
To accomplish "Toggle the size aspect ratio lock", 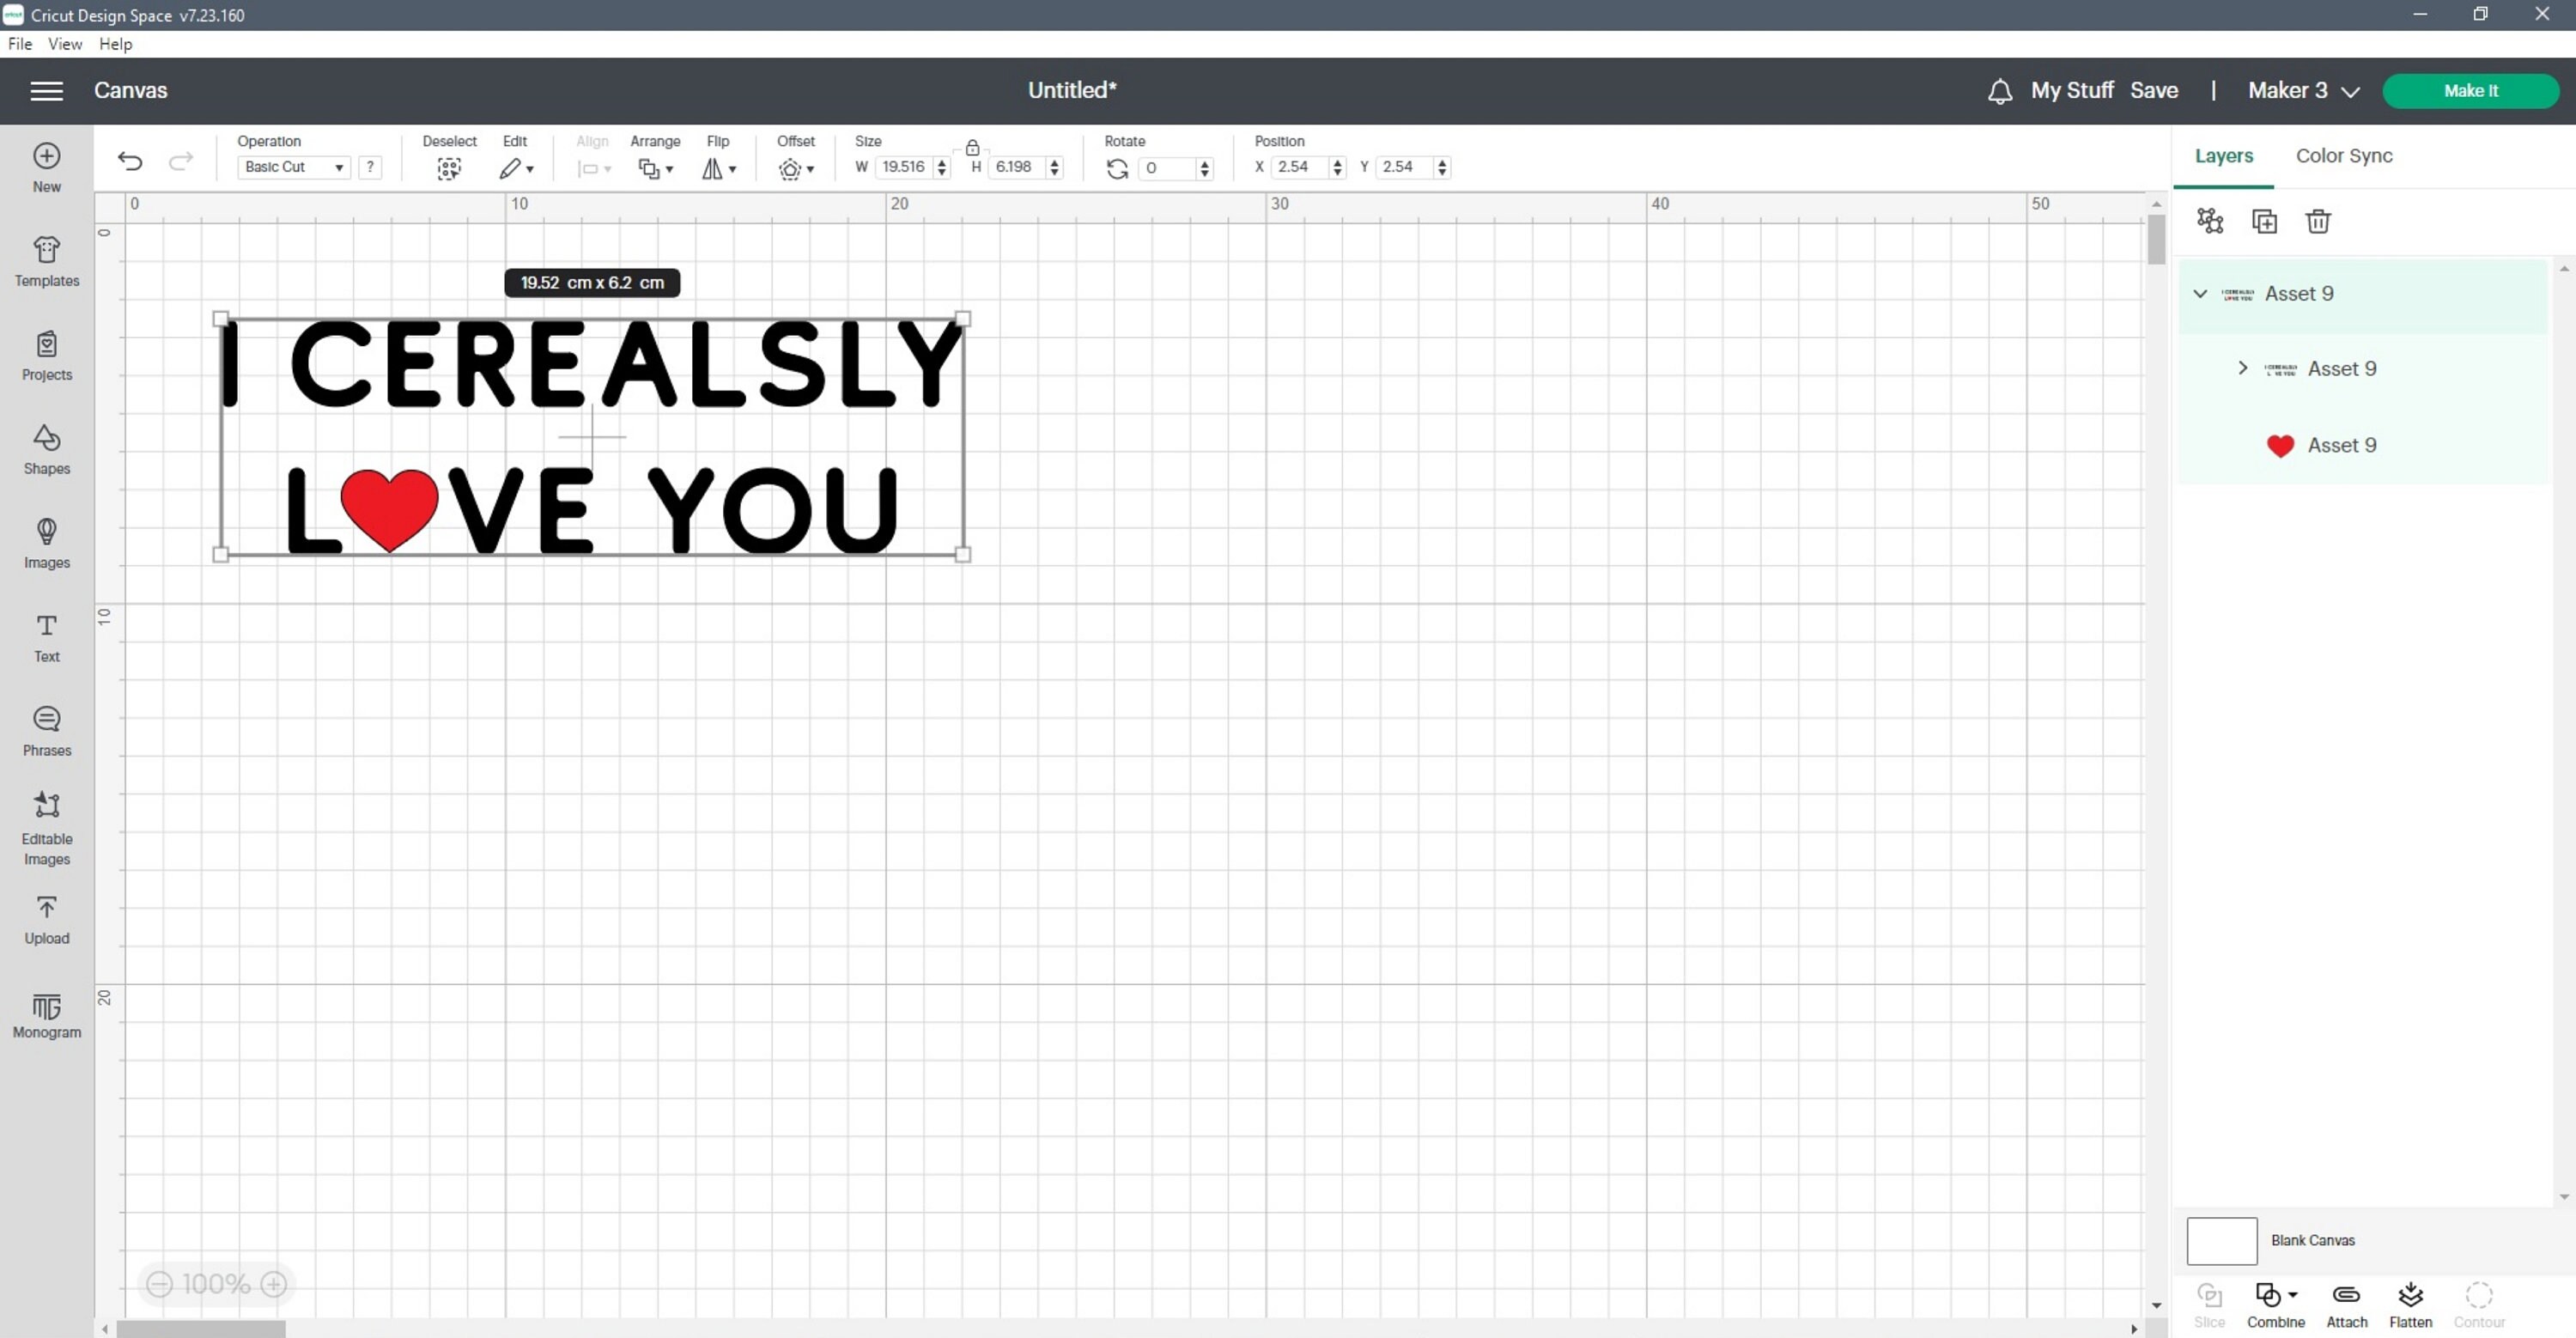I will pyautogui.click(x=973, y=145).
